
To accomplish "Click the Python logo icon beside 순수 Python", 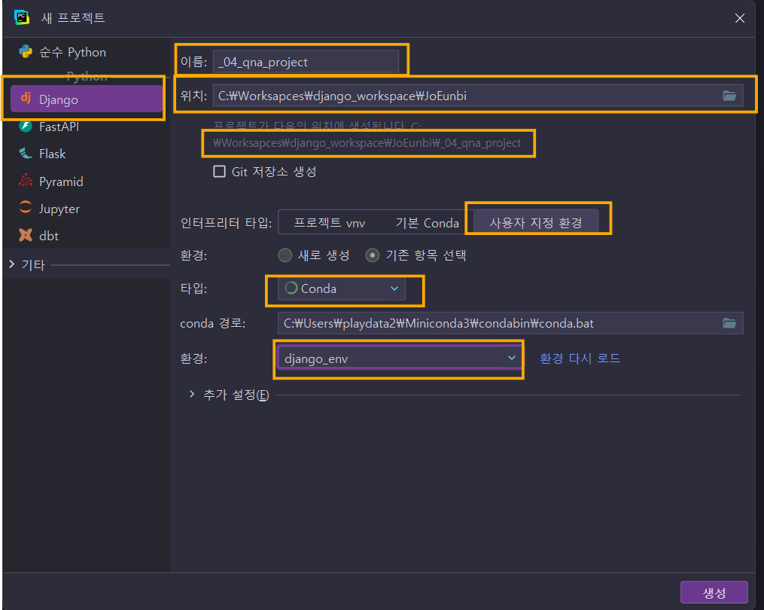I will 26,52.
